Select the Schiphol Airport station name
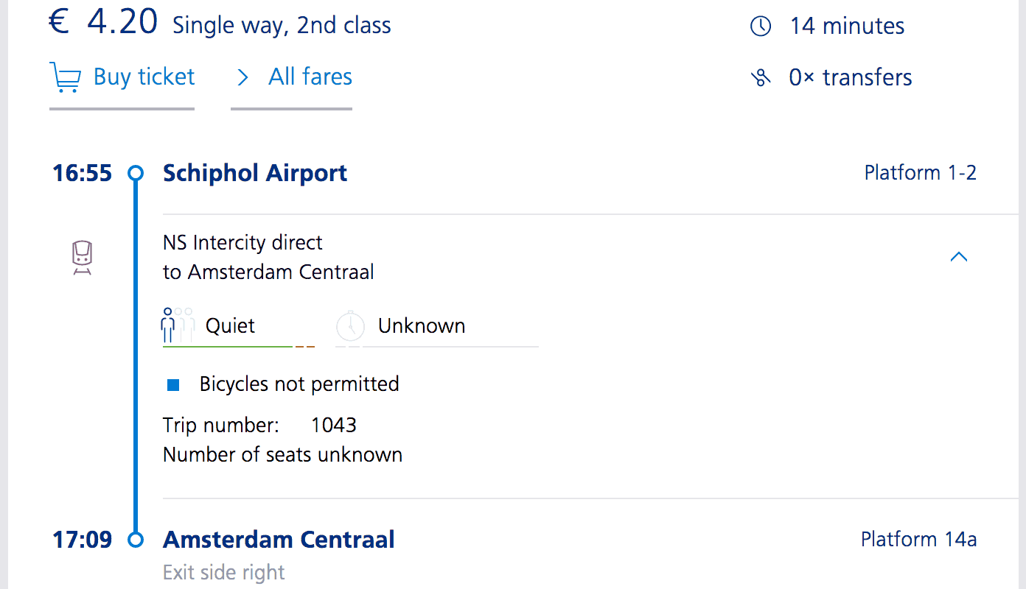Viewport: 1026px width, 589px height. click(x=255, y=173)
